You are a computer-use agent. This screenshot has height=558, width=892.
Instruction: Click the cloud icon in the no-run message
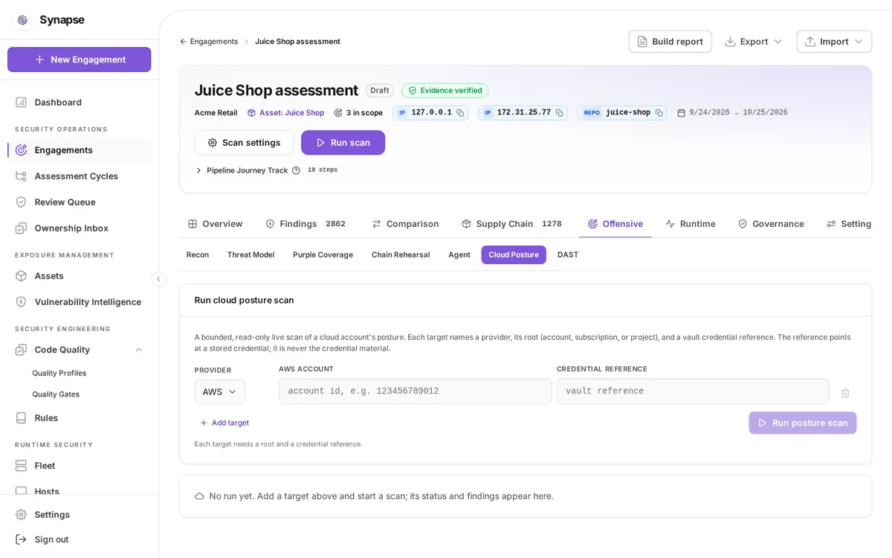[199, 496]
